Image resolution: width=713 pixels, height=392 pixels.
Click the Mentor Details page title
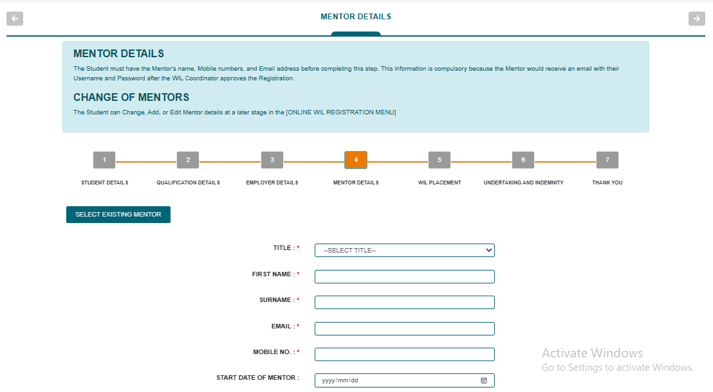coord(356,17)
